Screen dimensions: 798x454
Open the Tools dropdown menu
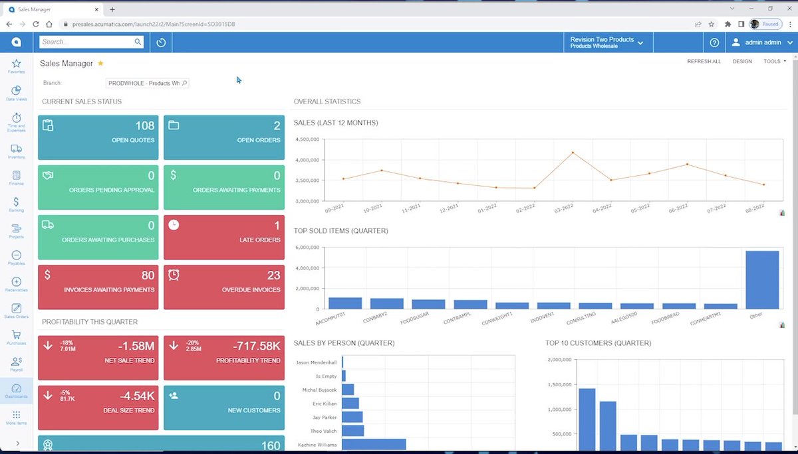tap(775, 61)
